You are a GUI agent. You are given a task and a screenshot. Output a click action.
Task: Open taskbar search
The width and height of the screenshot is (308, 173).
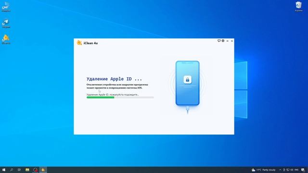pos(12,170)
